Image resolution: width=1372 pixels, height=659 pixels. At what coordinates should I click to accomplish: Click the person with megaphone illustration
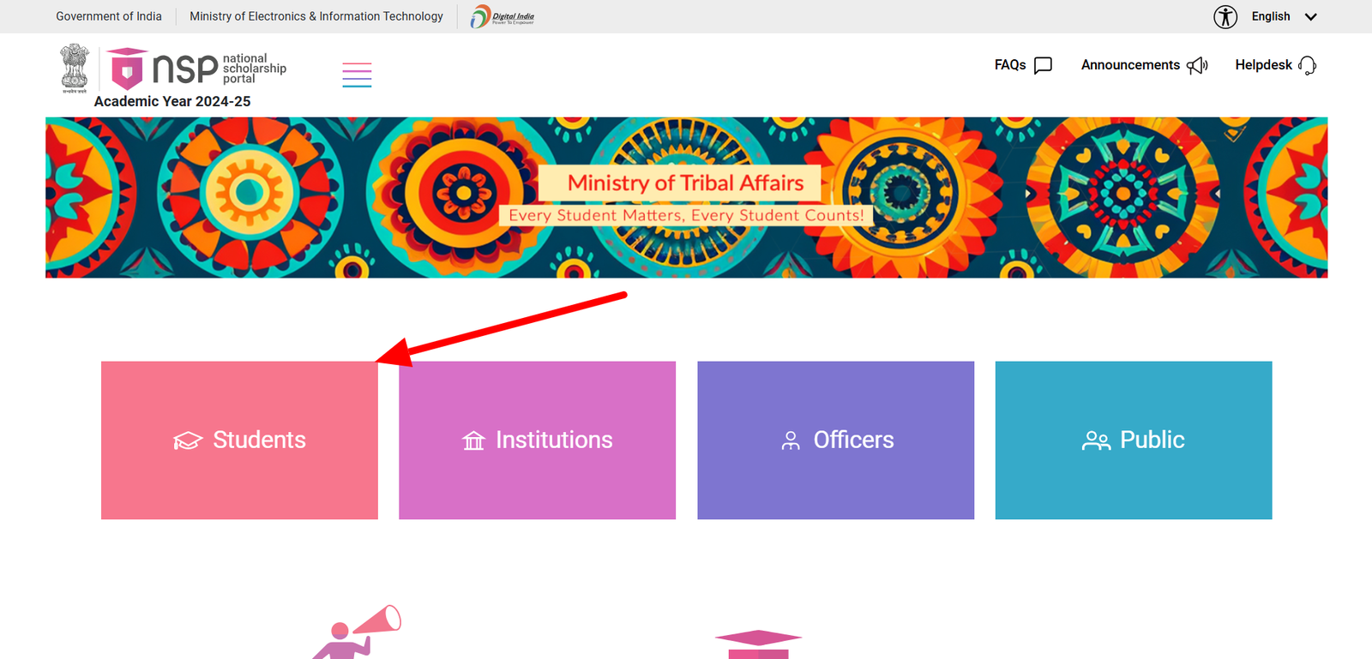[357, 632]
